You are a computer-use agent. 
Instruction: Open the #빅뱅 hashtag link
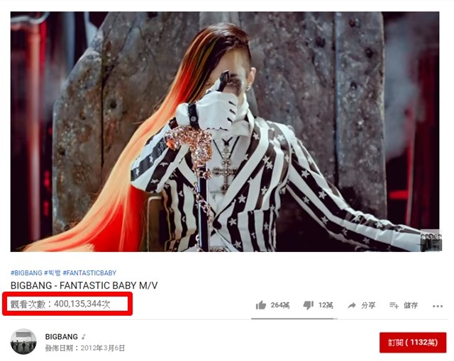tap(52, 273)
